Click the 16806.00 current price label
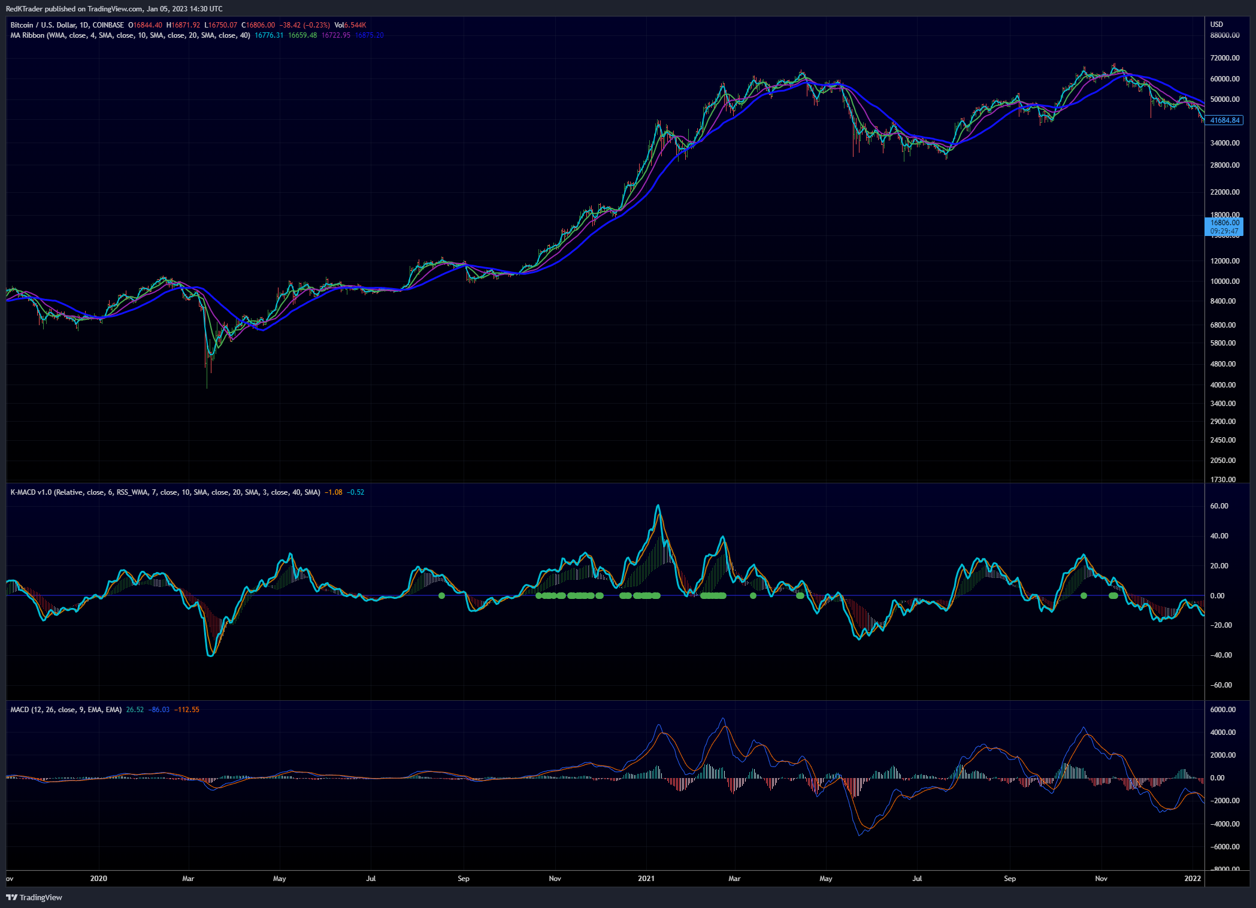 click(1224, 223)
